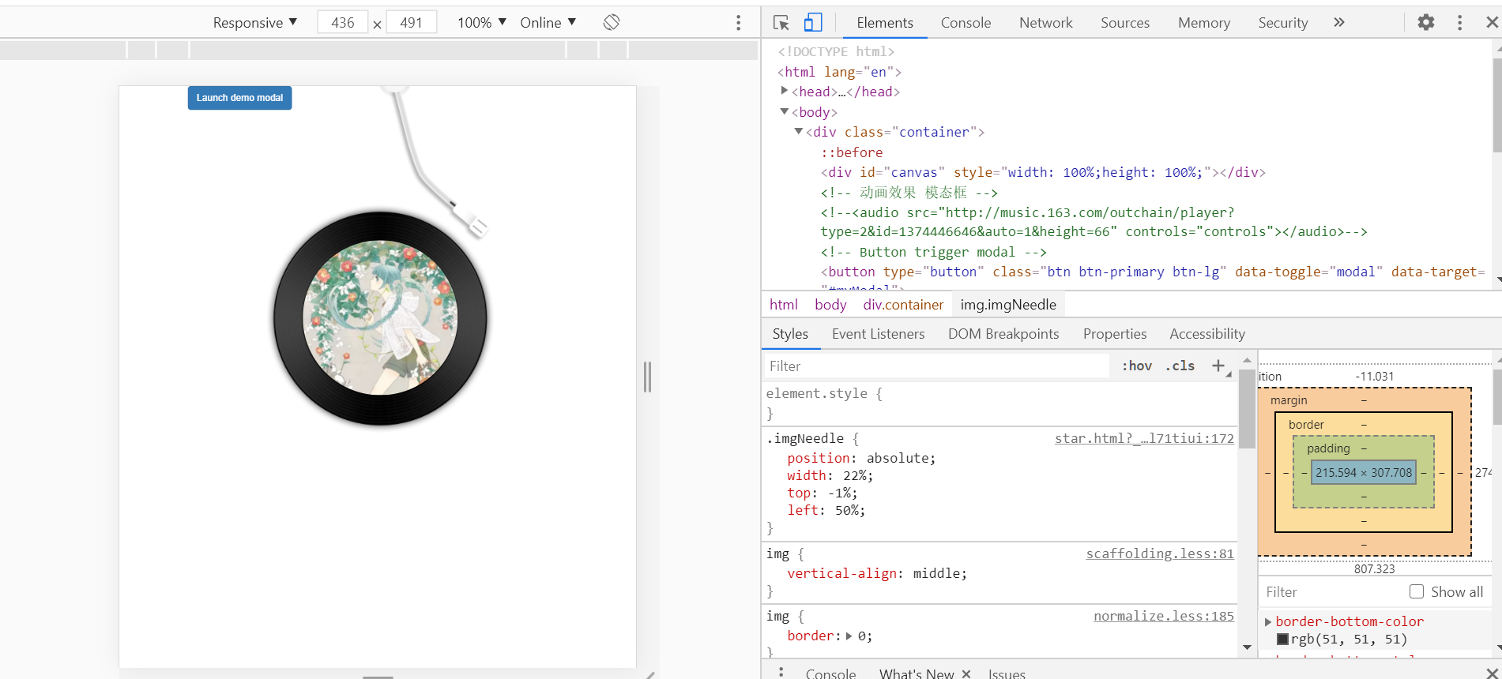This screenshot has width=1502, height=679.
Task: Open the Memory tab
Action: coord(1204,23)
